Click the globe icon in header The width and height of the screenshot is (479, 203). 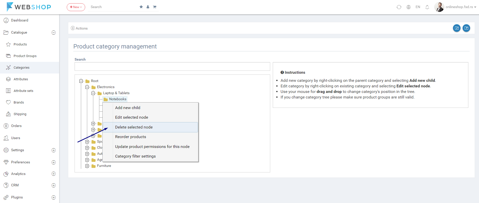point(408,7)
